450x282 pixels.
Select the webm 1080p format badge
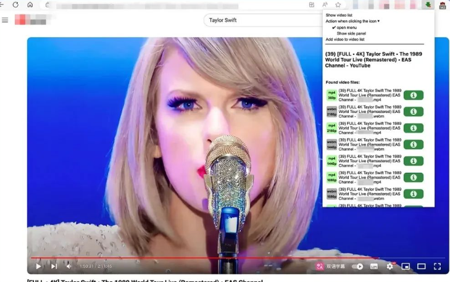tap(331, 194)
